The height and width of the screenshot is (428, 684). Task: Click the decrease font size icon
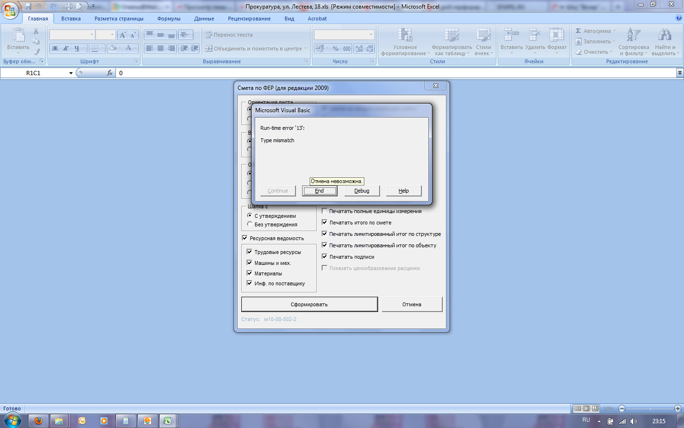[133, 35]
